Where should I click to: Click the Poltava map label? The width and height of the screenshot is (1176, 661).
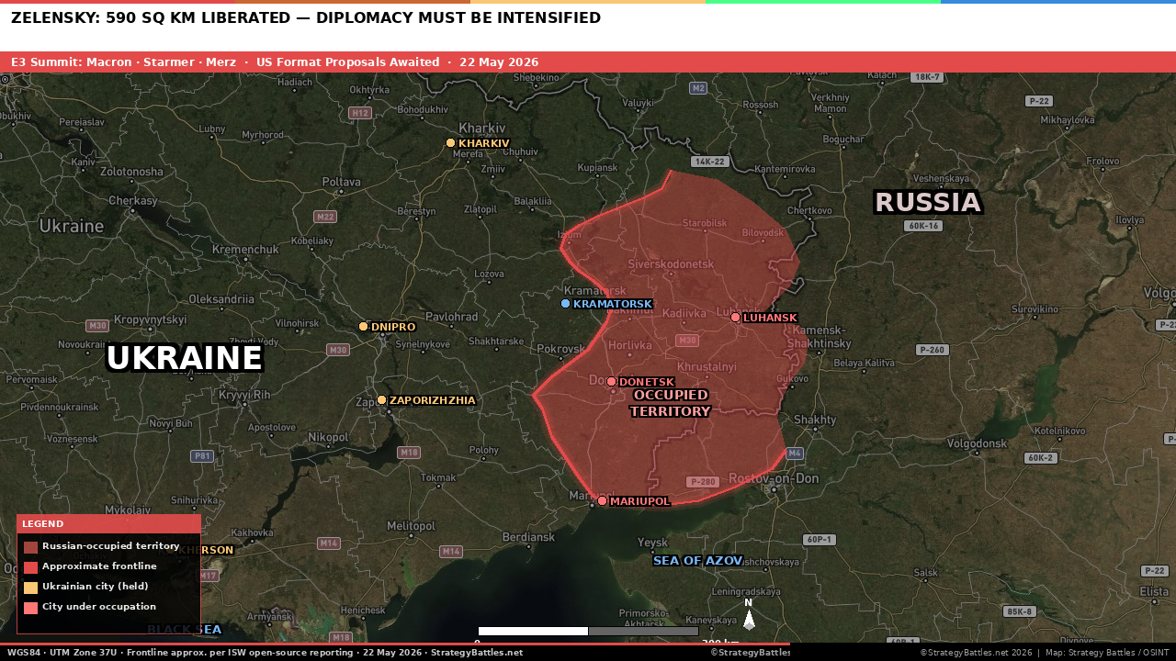coord(341,182)
